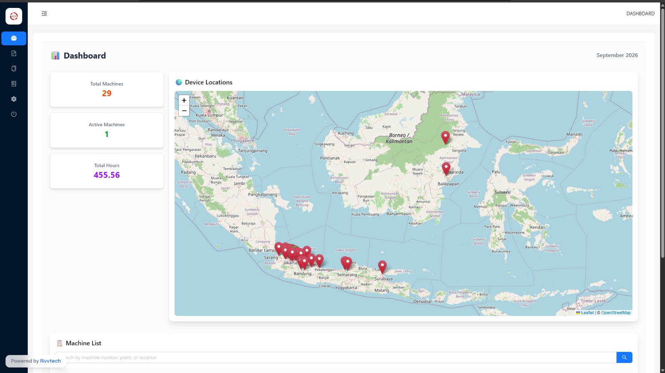Viewport: 665px width, 373px height.
Task: Open the dashboard gauge sidebar icon
Action: click(14, 38)
